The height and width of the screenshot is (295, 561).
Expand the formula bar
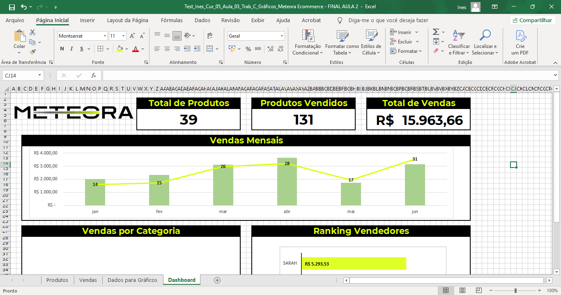[x=556, y=75]
